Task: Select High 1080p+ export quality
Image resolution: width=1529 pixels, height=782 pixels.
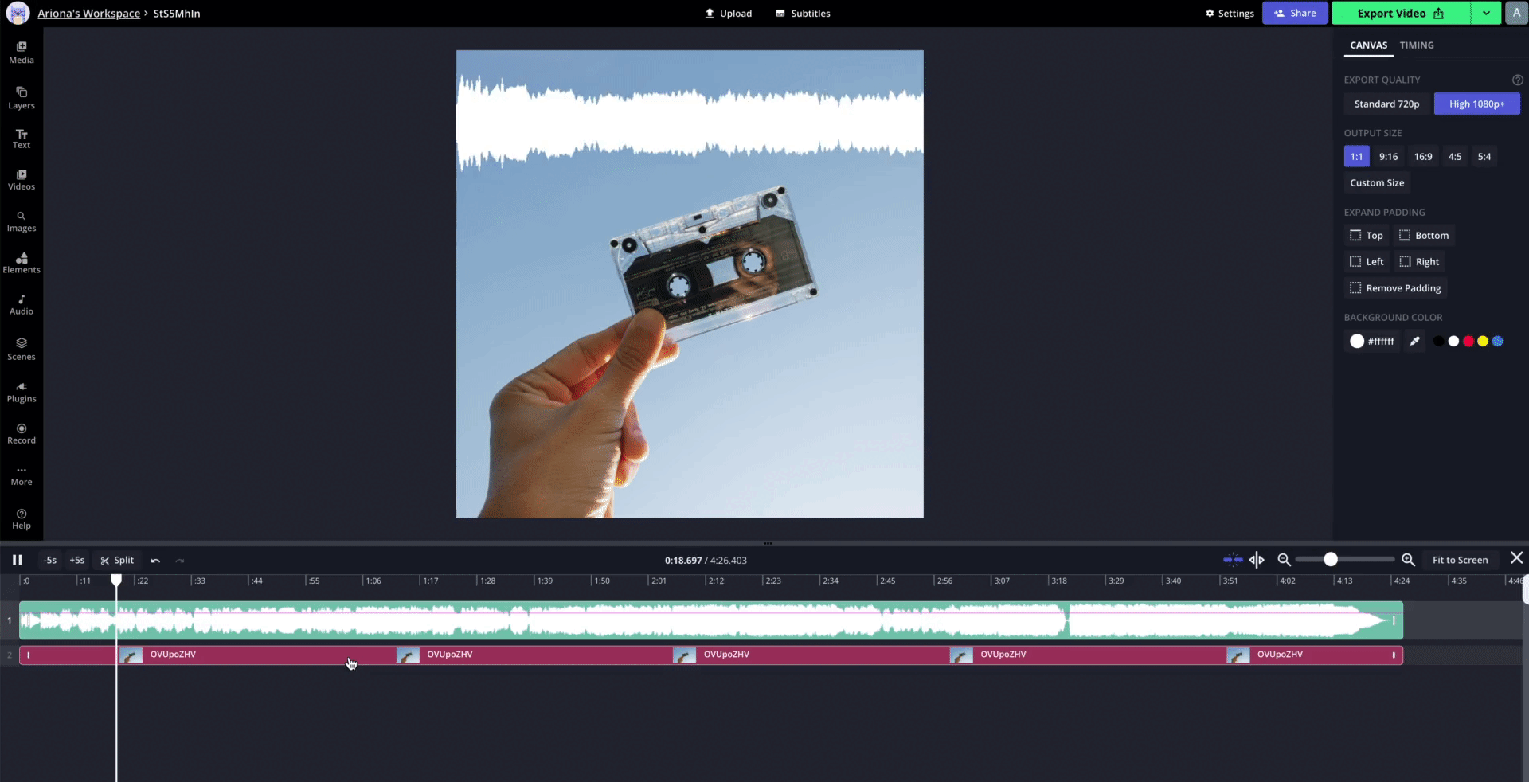Action: point(1476,104)
